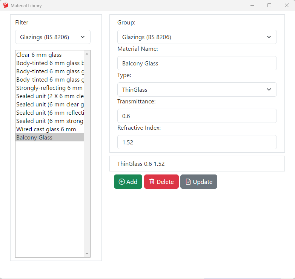This screenshot has width=295, height=279.
Task: Click the material list scroll up arrow
Action: pos(87,53)
